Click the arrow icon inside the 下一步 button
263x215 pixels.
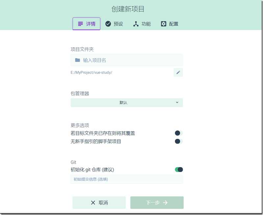[x=165, y=203]
